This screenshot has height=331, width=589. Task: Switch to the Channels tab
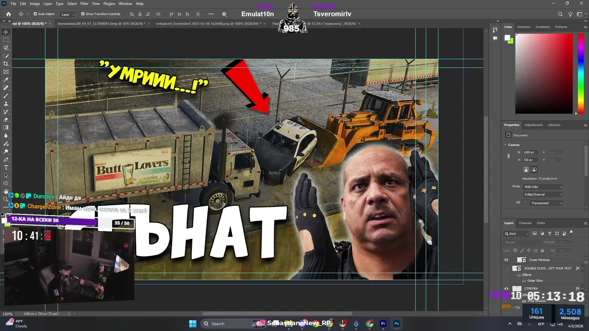tap(525, 223)
